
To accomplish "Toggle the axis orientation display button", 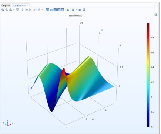I will point(59,10).
